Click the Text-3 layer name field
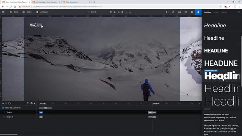Viewport: 242px width, 136px height. (x=93, y=12)
